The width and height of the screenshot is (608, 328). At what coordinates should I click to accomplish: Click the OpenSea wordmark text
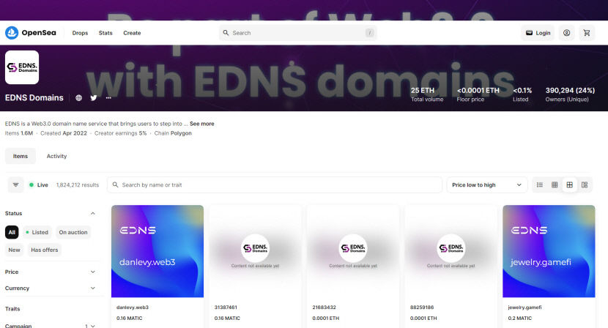39,32
